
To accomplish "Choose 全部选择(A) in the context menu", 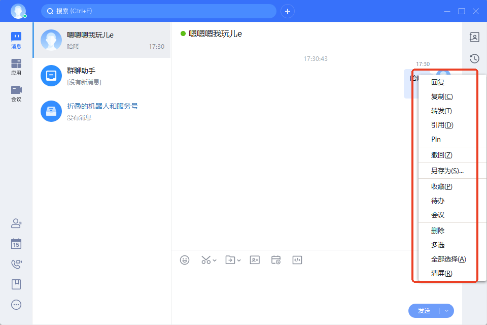I will pyautogui.click(x=447, y=259).
